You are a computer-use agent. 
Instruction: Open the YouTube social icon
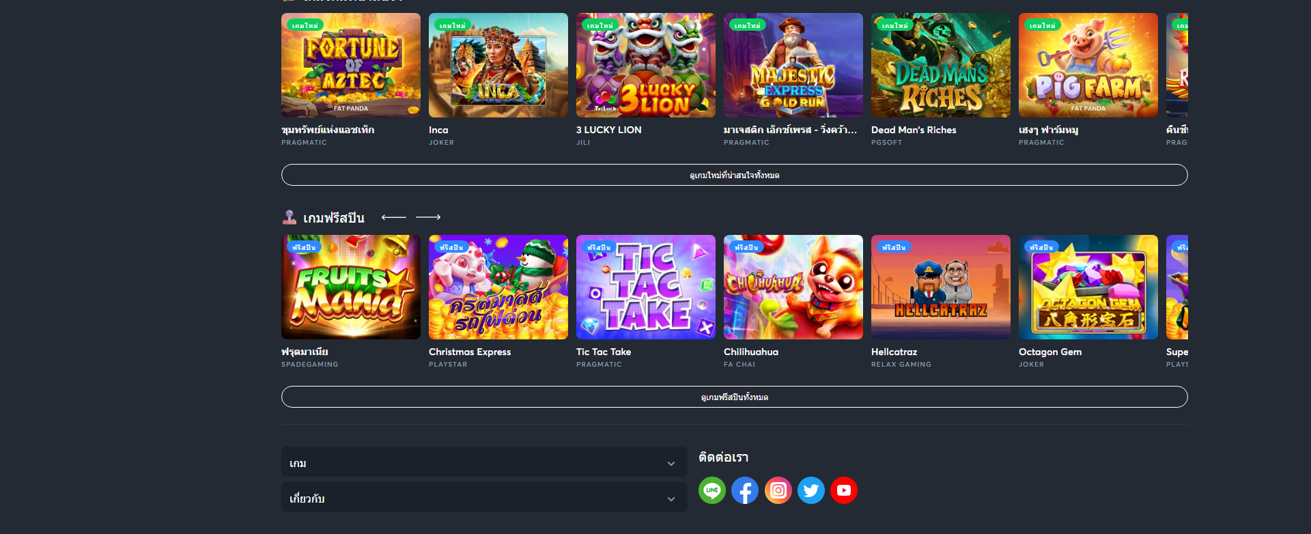click(844, 490)
